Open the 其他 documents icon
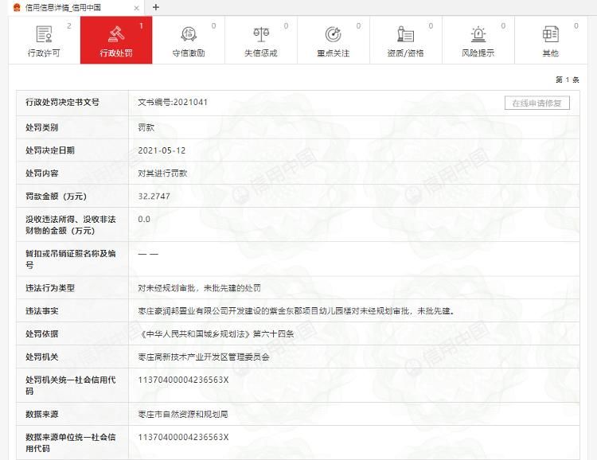The height and width of the screenshot is (460, 597). tap(551, 34)
